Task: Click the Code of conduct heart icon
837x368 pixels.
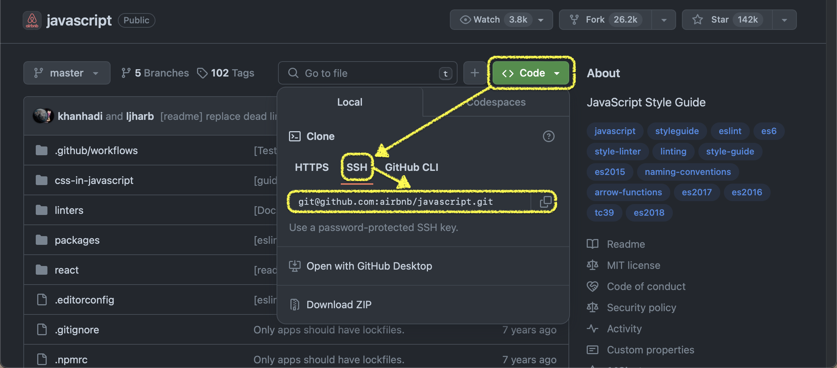Action: (x=593, y=286)
